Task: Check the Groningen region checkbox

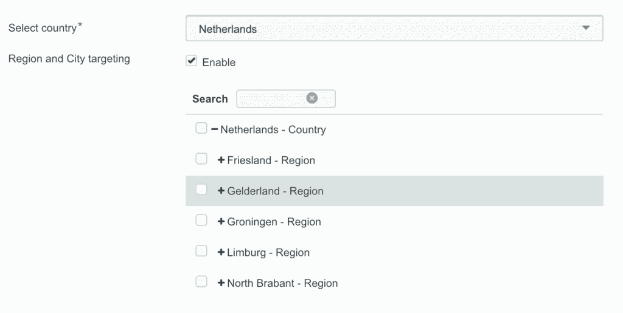Action: click(201, 221)
